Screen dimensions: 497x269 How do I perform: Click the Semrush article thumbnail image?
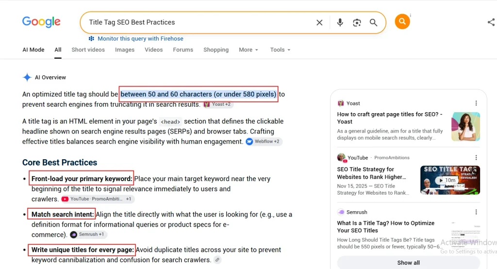click(465, 235)
